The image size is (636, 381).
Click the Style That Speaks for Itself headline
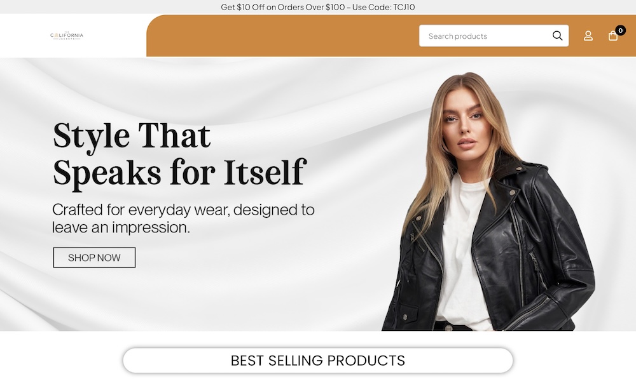tap(179, 155)
